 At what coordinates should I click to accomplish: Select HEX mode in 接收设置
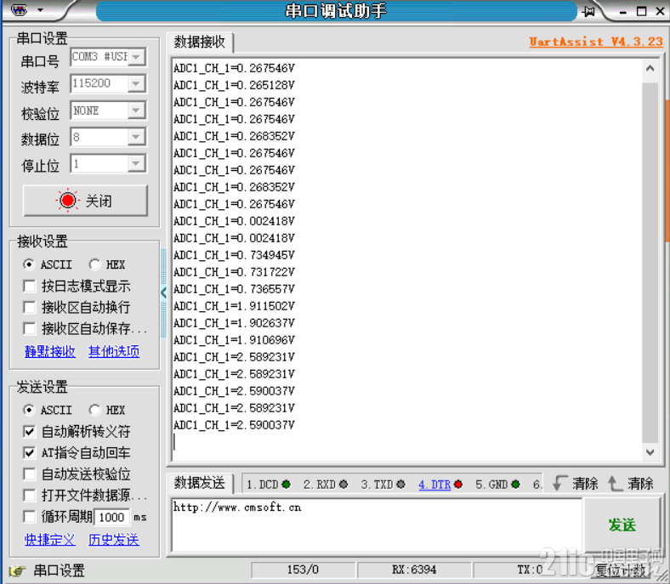click(x=94, y=264)
